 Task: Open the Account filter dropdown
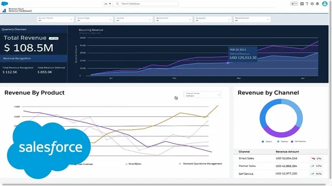pyautogui.click(x=134, y=19)
